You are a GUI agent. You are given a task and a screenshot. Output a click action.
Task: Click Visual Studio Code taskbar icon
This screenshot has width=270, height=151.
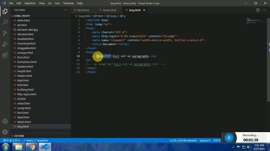coord(45,147)
